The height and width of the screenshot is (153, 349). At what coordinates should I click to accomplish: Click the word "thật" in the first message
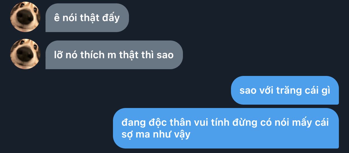(x=90, y=18)
